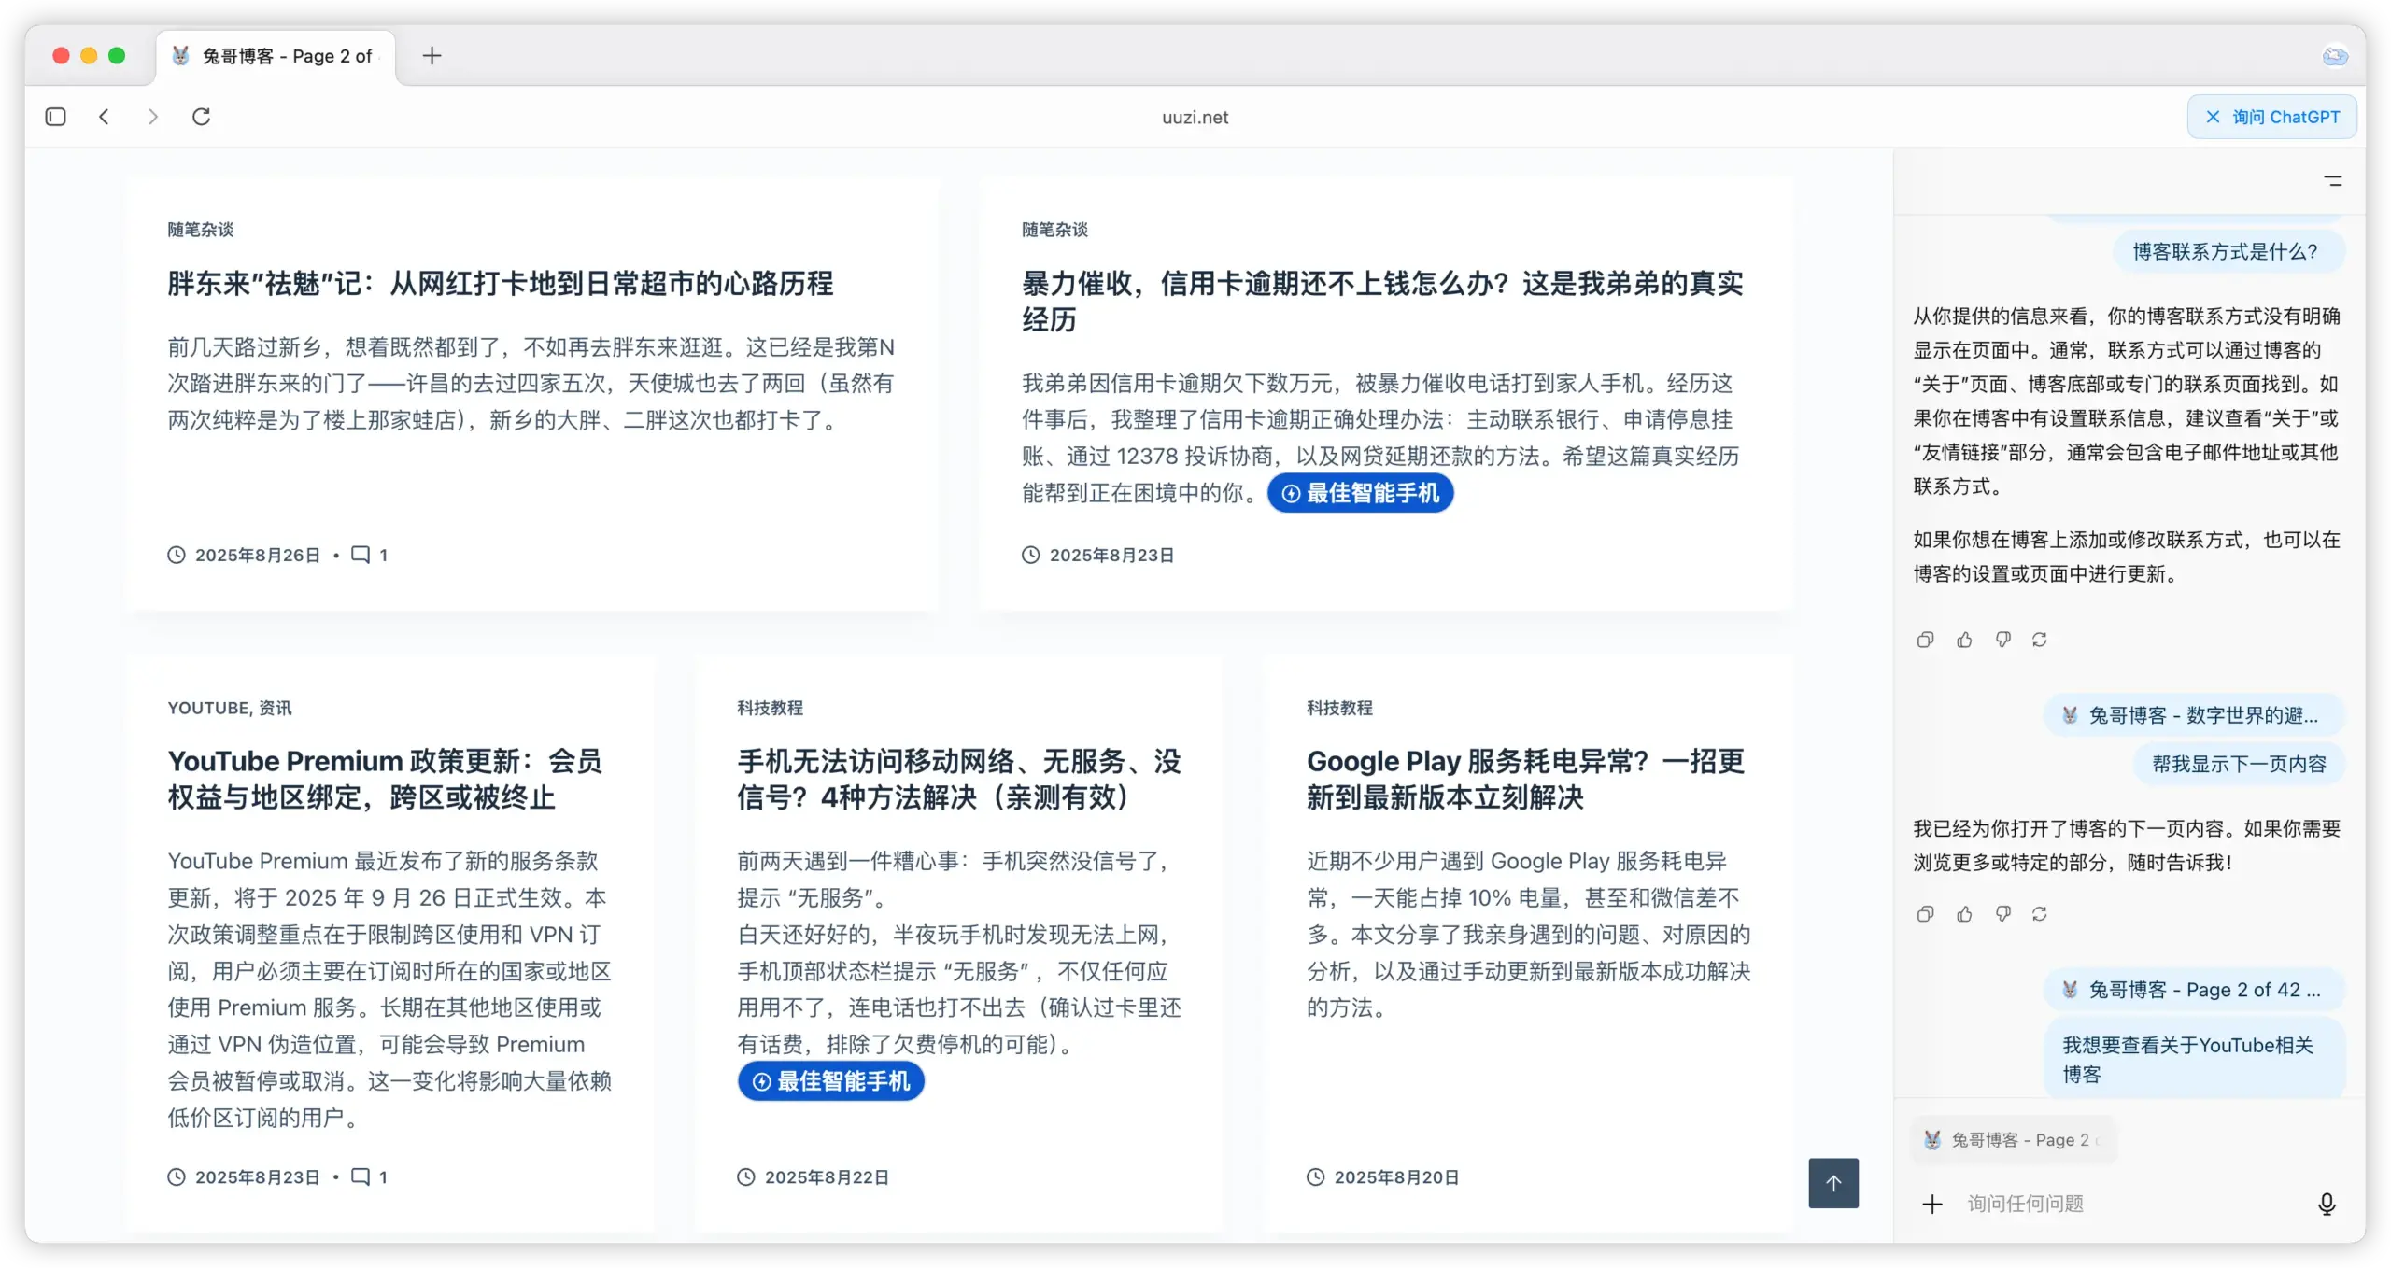Reload the uuzi.net page

(x=201, y=117)
